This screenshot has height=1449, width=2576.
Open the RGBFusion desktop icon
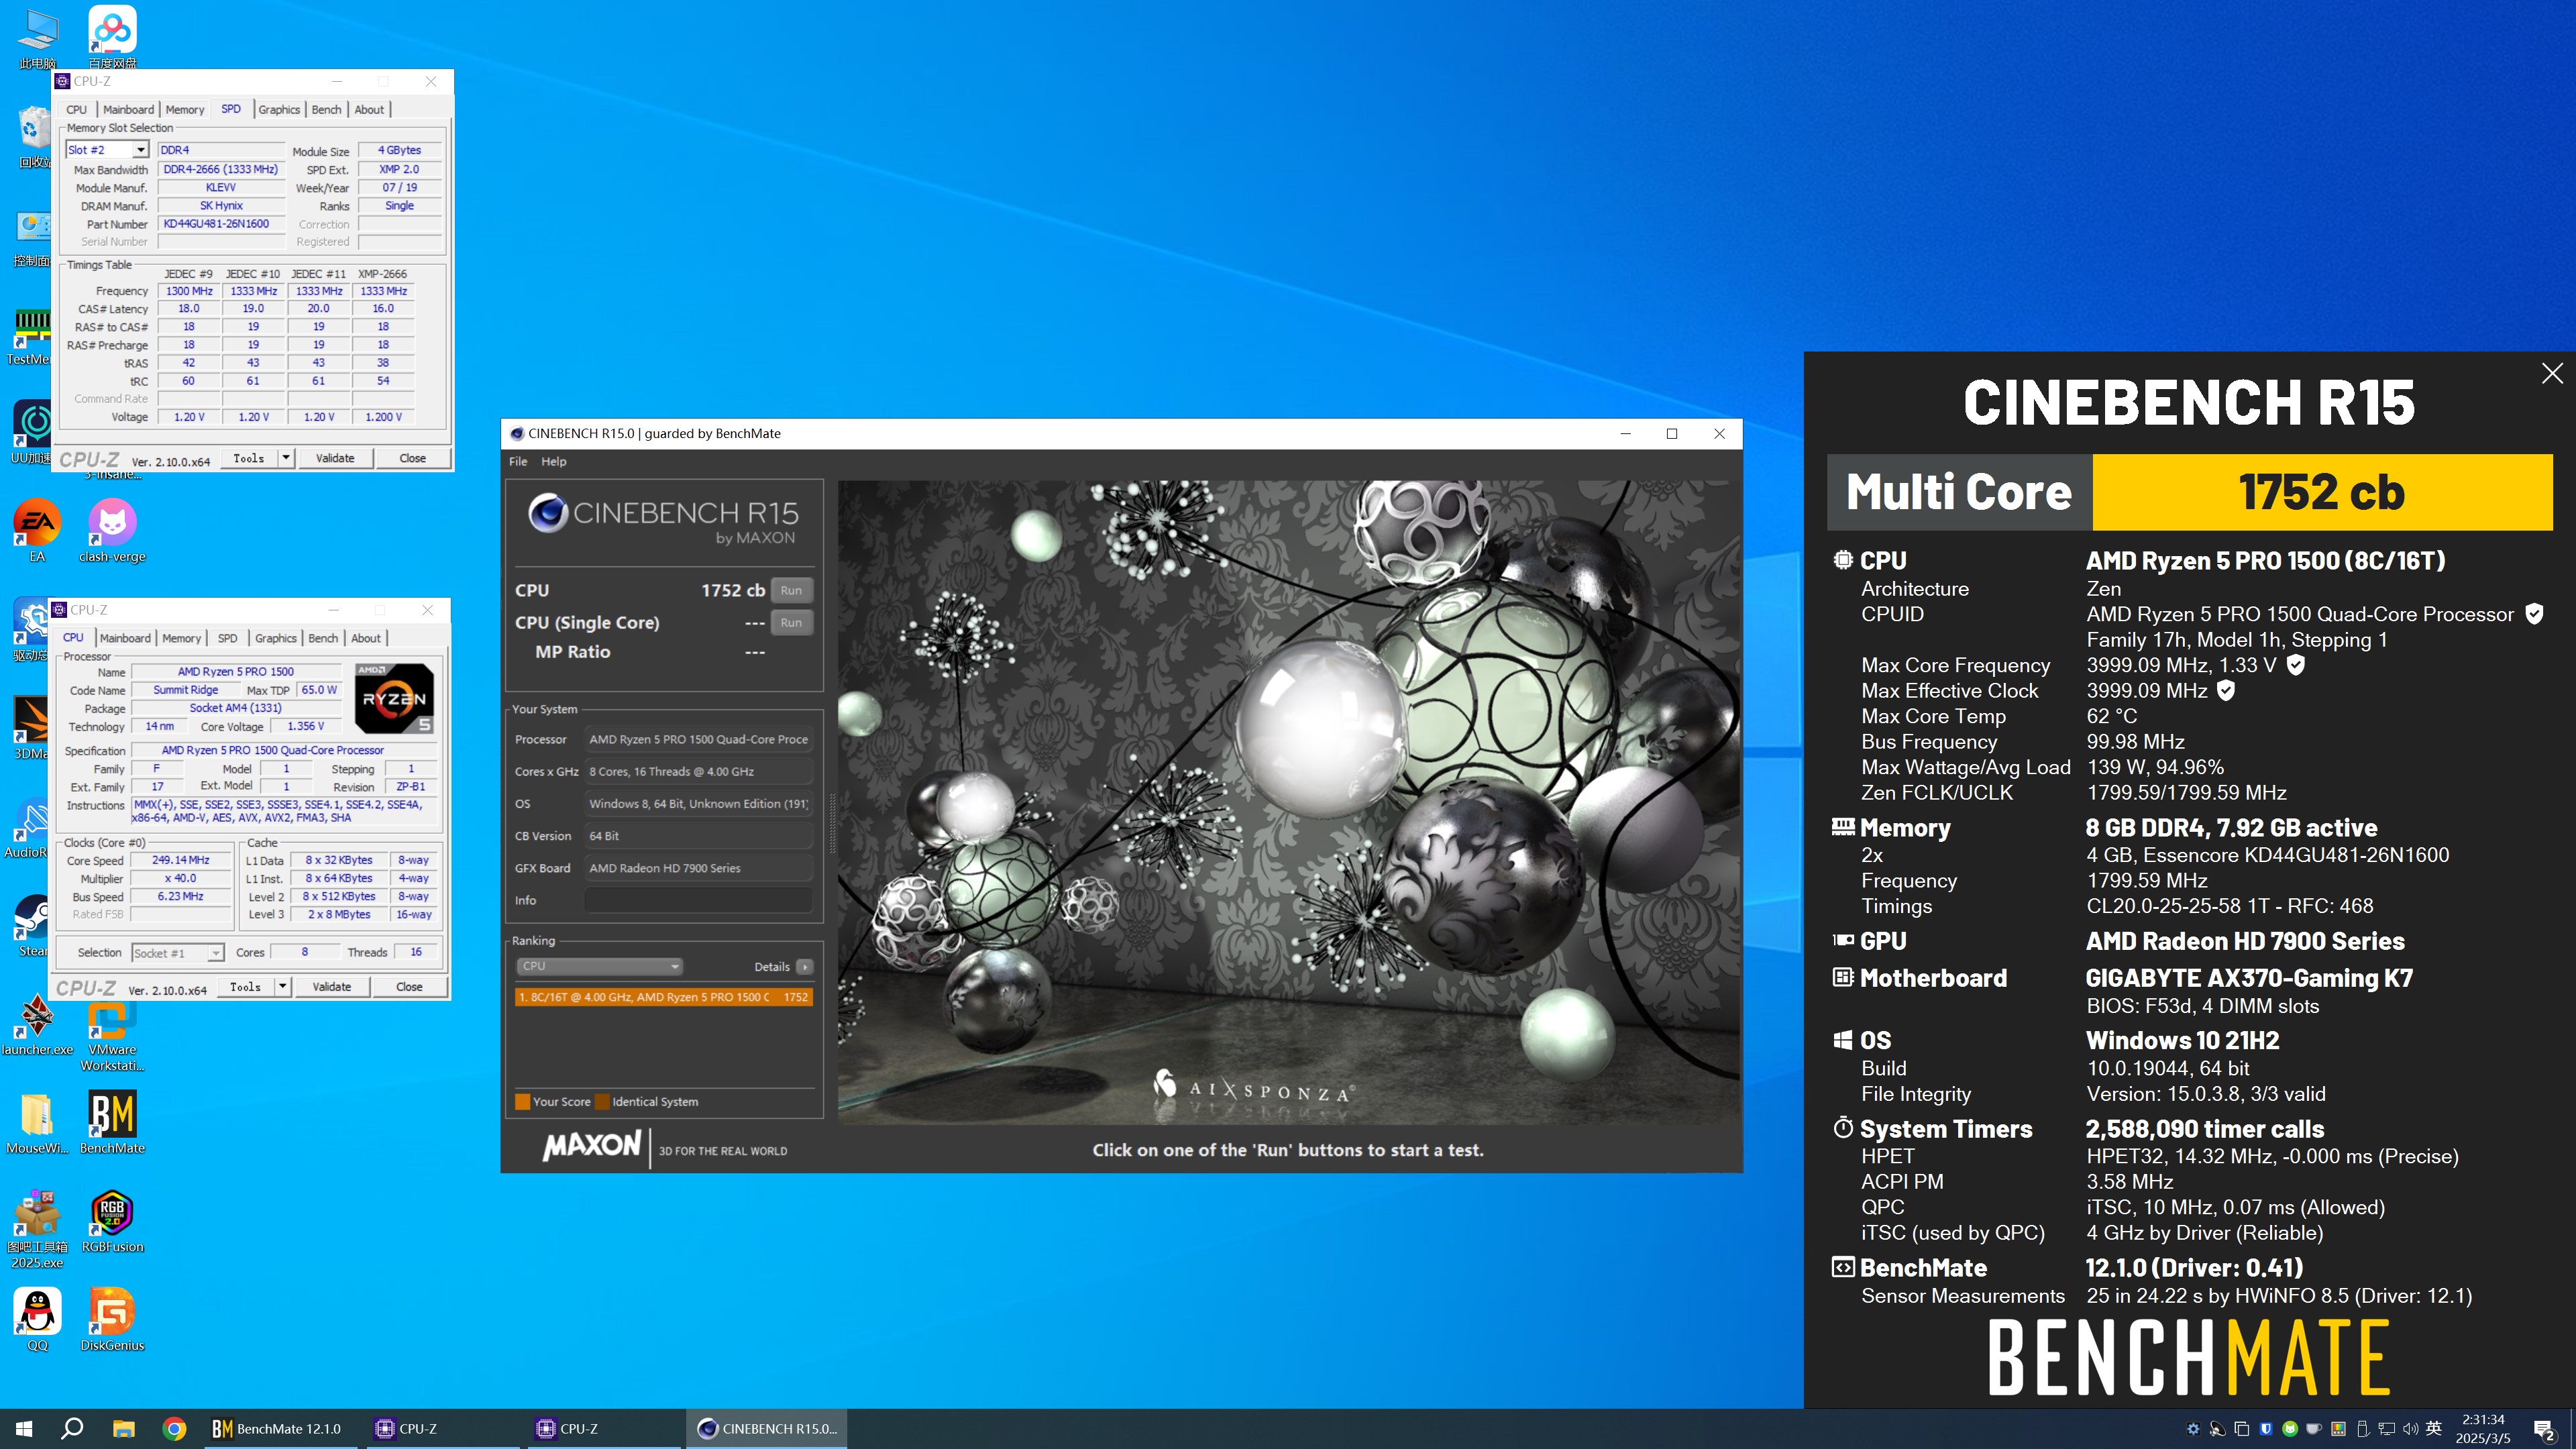(112, 1220)
